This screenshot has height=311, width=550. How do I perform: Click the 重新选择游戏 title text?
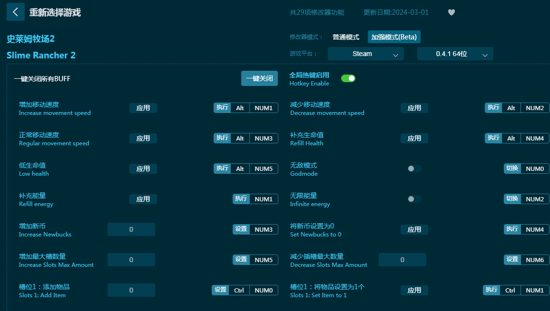[55, 13]
